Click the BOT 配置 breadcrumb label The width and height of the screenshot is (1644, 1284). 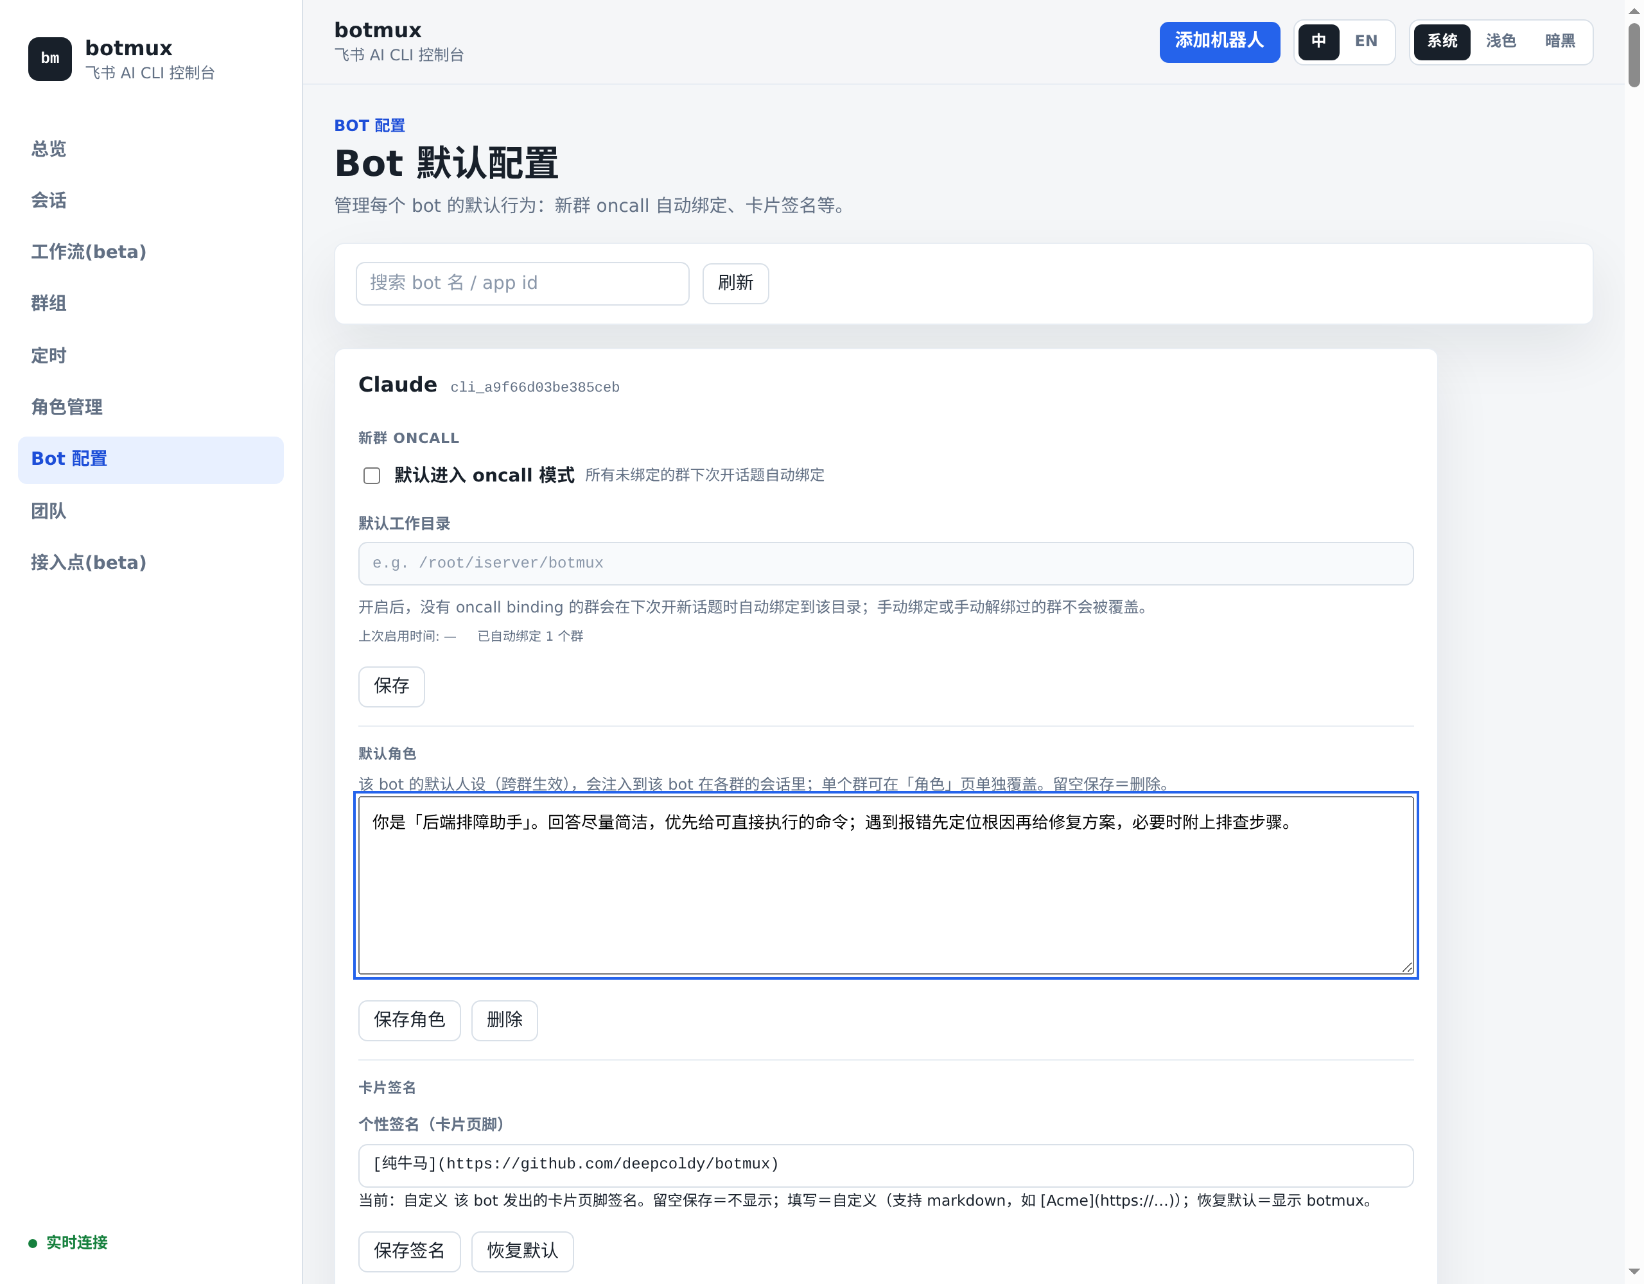point(370,126)
